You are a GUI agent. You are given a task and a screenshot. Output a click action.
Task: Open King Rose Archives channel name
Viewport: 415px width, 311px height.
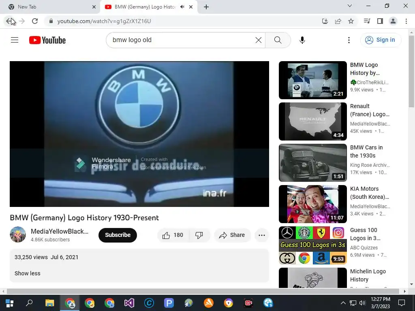pos(370,165)
